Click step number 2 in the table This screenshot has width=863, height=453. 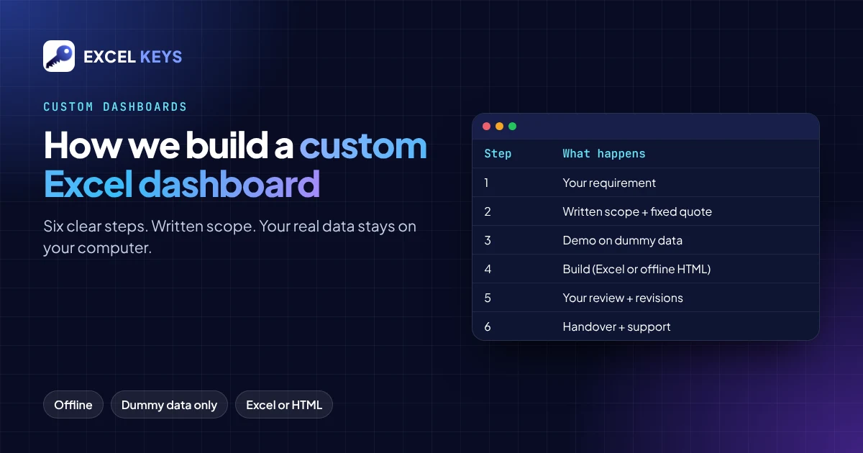point(488,211)
